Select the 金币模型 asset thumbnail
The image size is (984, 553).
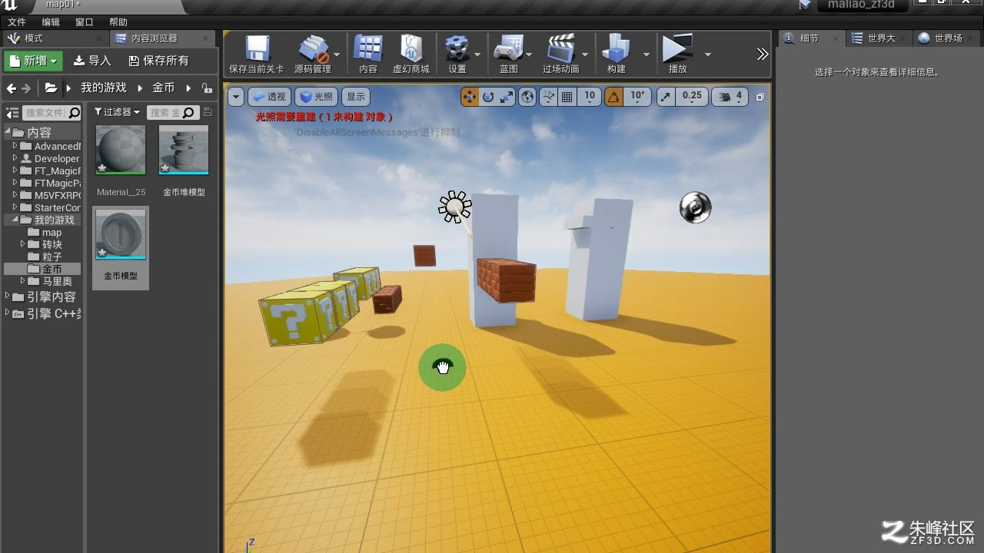point(121,235)
